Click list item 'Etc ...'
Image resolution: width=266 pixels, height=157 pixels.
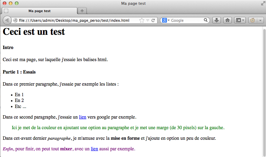tap(20, 106)
